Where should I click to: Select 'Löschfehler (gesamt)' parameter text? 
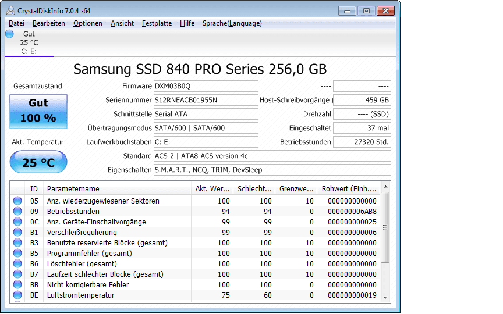click(82, 263)
